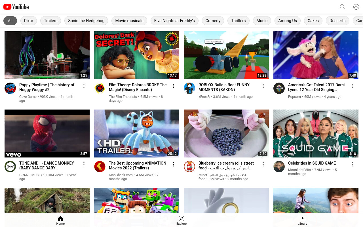The image size is (363, 227).
Task: Open Cave Game channel avatar
Action: coord(10,88)
